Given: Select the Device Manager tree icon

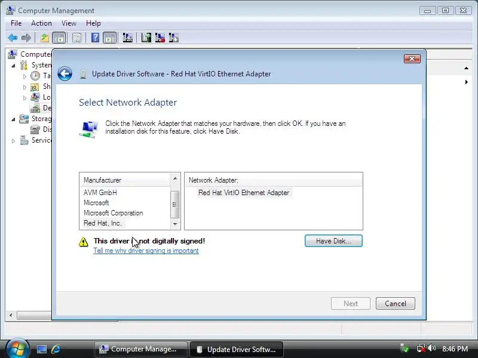Looking at the screenshot, I should [x=35, y=108].
